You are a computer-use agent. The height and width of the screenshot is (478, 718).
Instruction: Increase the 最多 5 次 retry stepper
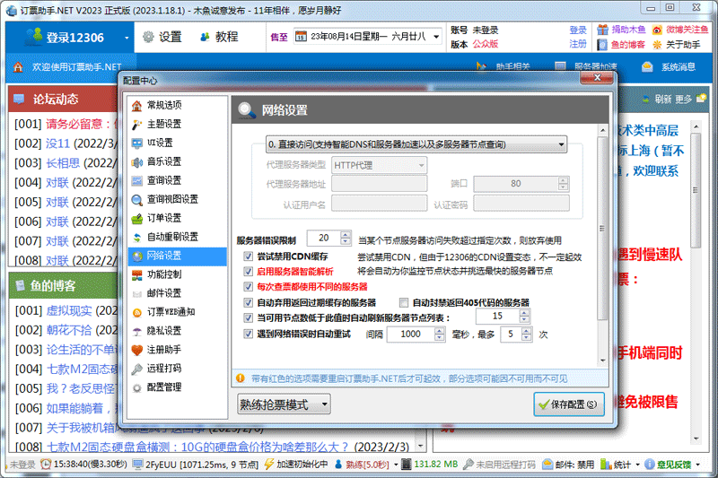tap(527, 331)
